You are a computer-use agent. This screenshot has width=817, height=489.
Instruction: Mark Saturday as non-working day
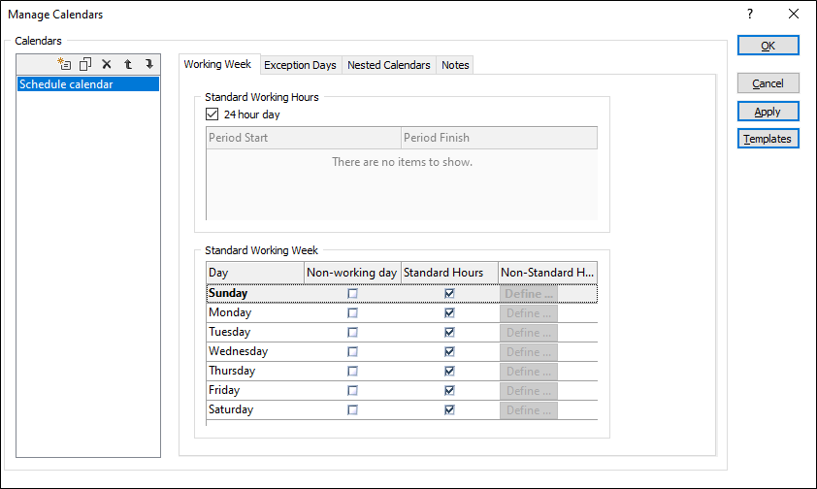point(352,409)
